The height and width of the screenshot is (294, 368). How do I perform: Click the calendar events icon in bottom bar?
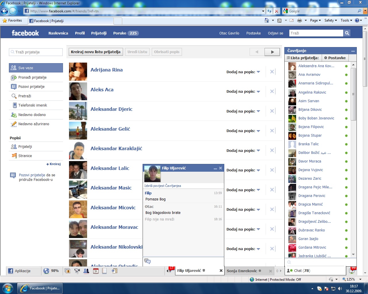(x=96, y=271)
